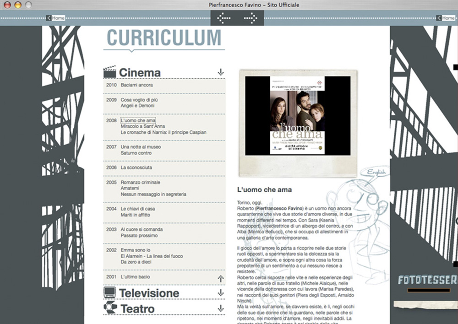Open the Televisione section heading
This screenshot has height=324, width=458.
tap(149, 293)
